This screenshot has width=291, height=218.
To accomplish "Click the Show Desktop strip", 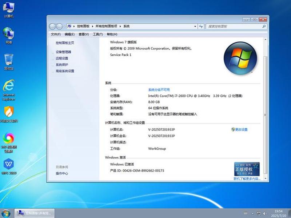I will pyautogui.click(x=289, y=213).
